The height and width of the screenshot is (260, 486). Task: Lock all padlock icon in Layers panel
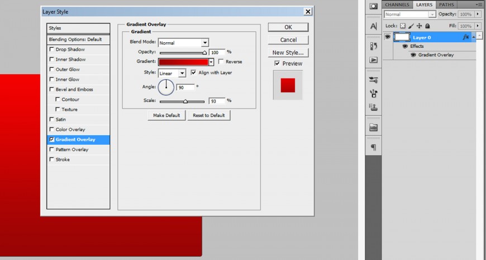[427, 26]
